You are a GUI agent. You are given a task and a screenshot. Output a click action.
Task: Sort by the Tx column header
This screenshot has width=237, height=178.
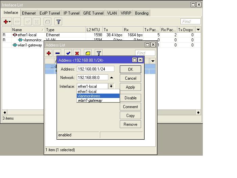[113, 30]
